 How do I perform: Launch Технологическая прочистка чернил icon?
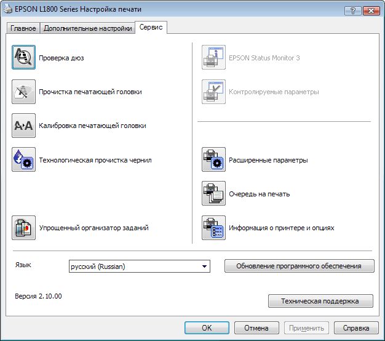coord(23,159)
